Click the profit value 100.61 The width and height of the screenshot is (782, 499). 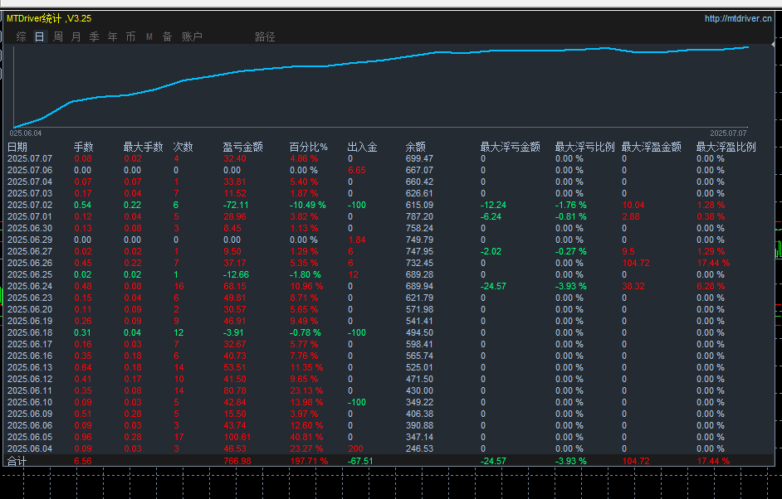[x=237, y=437]
